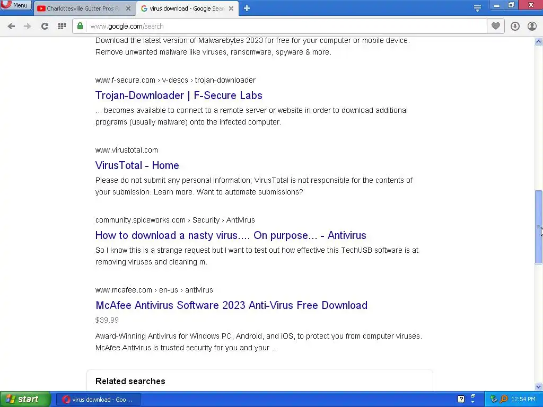This screenshot has height=407, width=543.
Task: Click the scrollbar up arrow
Action: [x=538, y=41]
